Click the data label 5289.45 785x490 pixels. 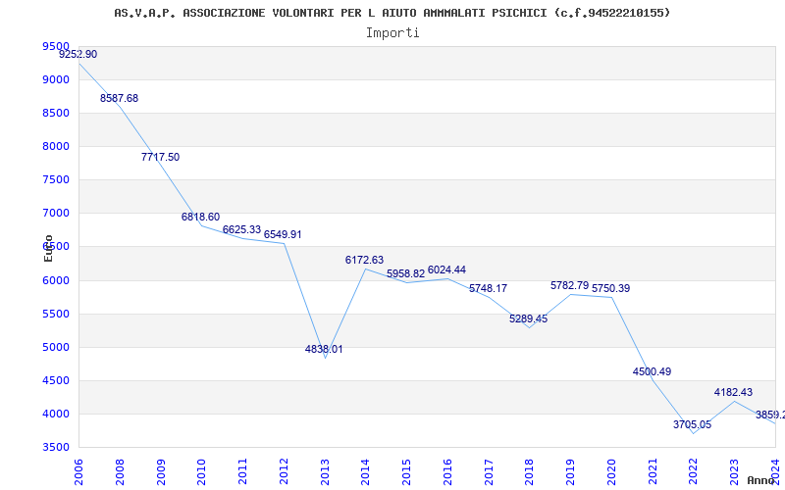pos(529,319)
